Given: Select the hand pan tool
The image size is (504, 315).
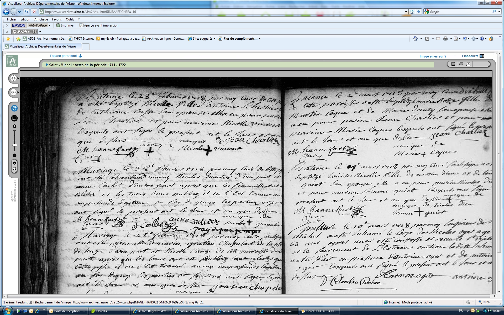Looking at the screenshot, I should pos(14,108).
